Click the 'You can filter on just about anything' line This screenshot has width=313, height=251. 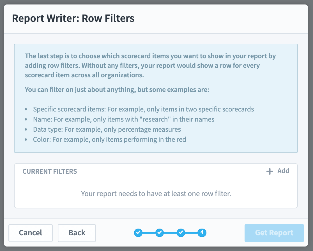click(x=117, y=90)
